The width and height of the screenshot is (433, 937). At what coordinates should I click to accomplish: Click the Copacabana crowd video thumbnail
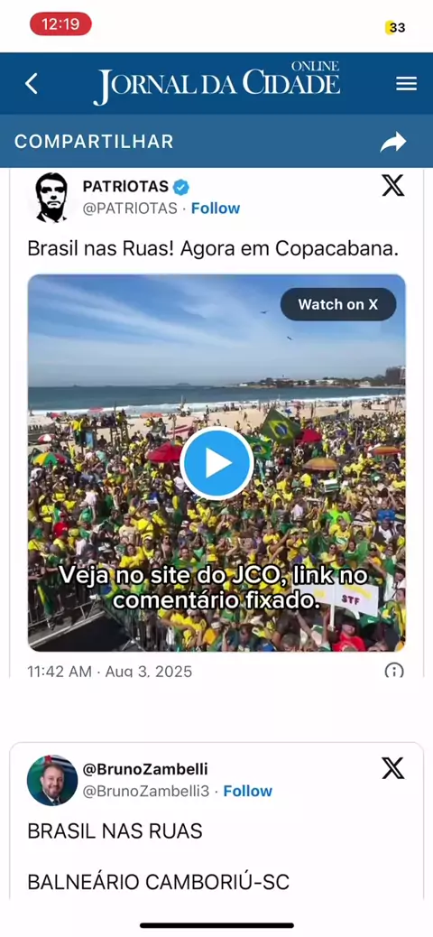(216, 463)
